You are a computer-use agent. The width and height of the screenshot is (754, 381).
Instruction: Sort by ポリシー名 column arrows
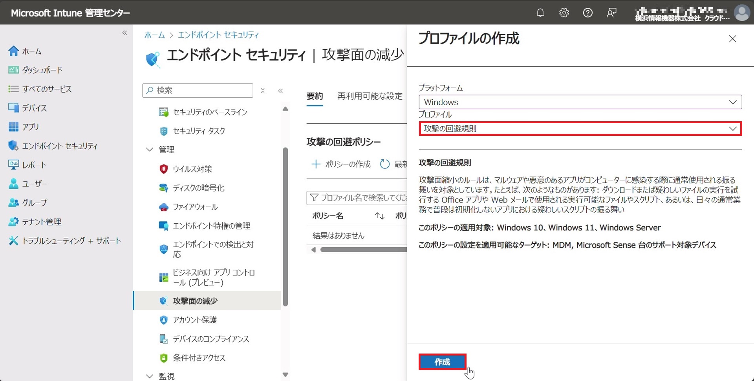(x=379, y=216)
